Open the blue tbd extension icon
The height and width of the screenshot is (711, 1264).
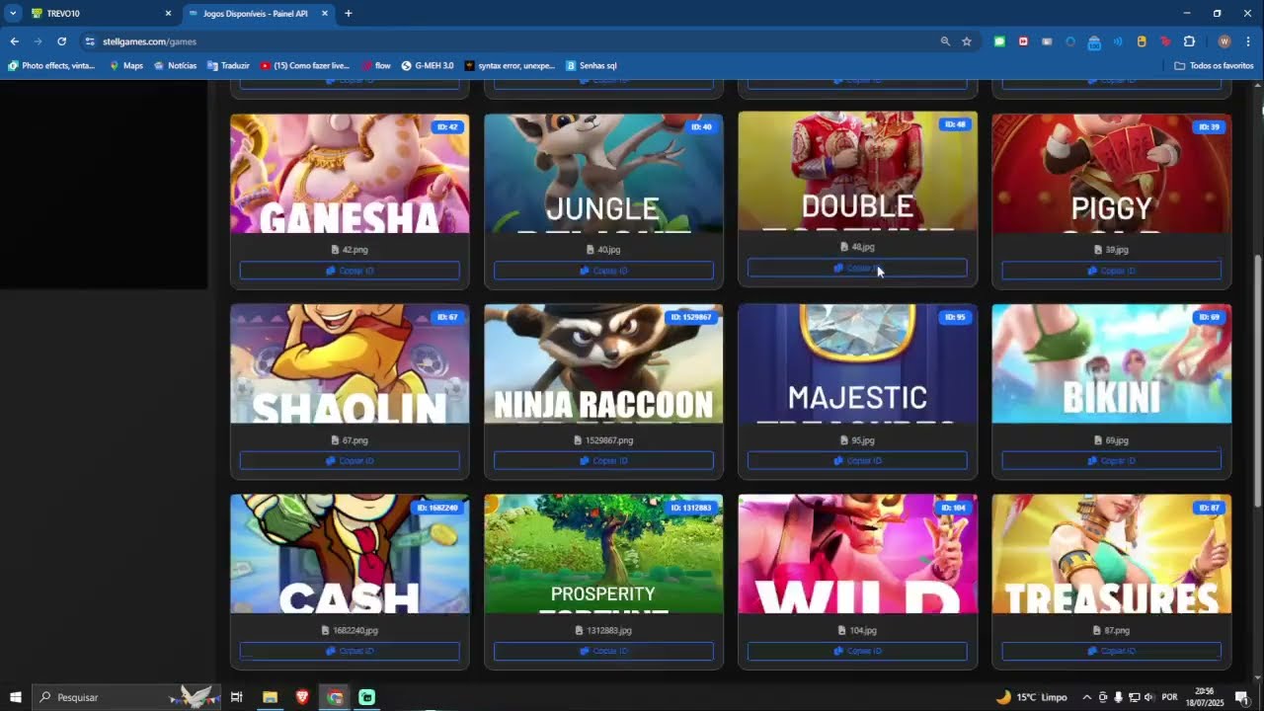tap(1094, 41)
